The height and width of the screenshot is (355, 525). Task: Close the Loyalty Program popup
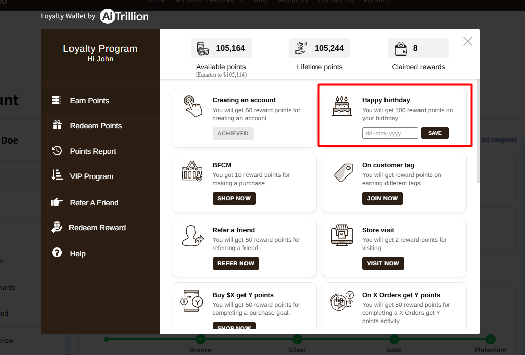pos(467,42)
